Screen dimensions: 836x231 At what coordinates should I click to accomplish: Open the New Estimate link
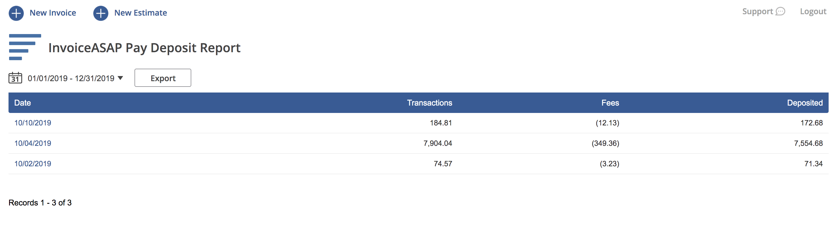pos(140,13)
